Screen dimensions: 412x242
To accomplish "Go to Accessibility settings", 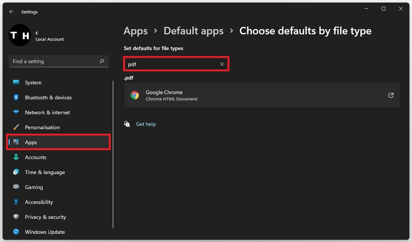I will pos(39,202).
